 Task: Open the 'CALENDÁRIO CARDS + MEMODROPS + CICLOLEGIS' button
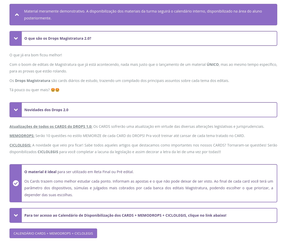point(53,233)
